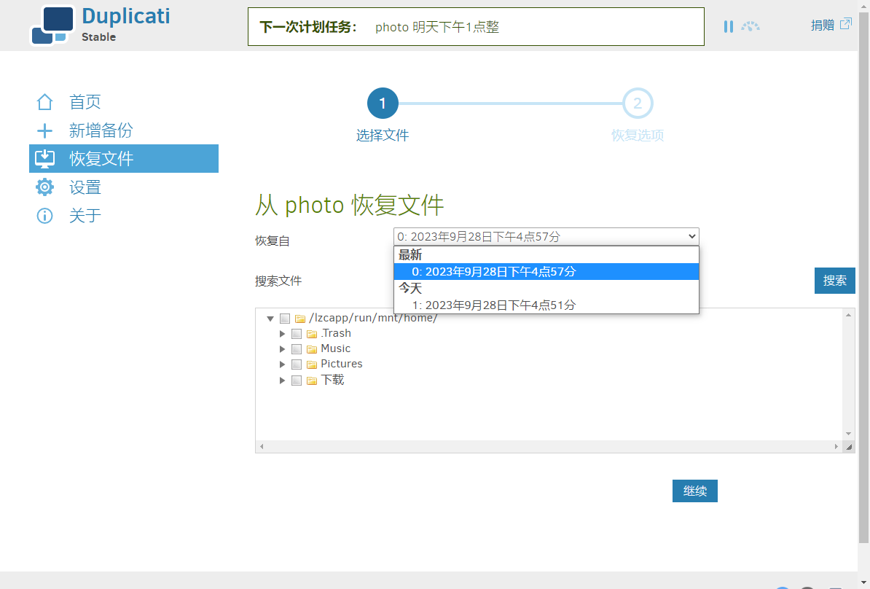Expand the Pictures folder tree node

click(282, 364)
